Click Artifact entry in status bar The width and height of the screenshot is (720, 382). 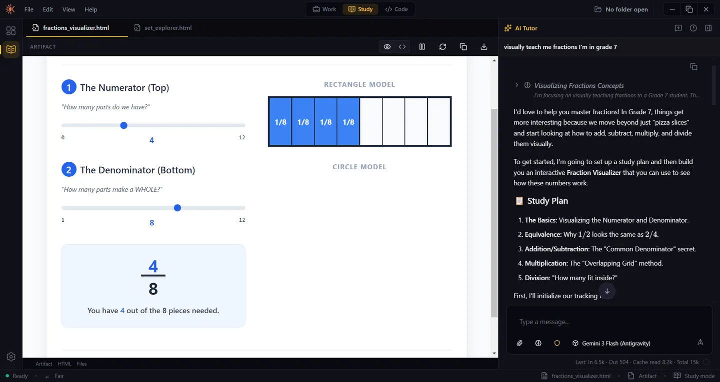pos(642,376)
